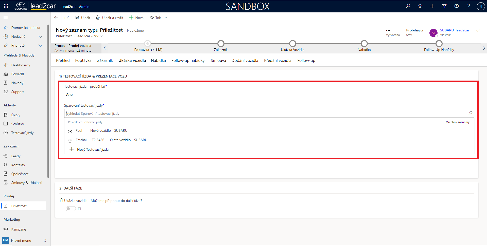Open the settings gear icon
Viewport: 487px width, 246px height.
tap(457, 6)
